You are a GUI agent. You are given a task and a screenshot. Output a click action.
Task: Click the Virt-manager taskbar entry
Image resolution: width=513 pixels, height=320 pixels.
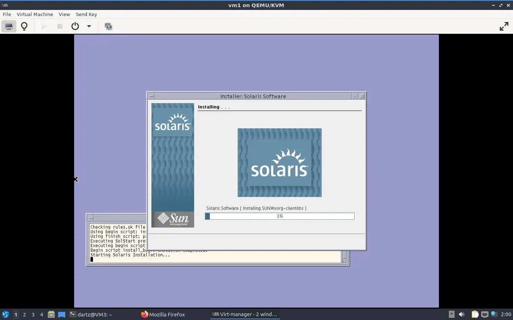click(x=245, y=314)
